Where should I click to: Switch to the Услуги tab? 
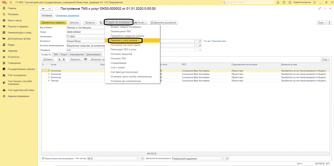64,55
